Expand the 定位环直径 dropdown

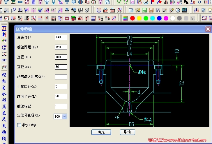(64, 116)
